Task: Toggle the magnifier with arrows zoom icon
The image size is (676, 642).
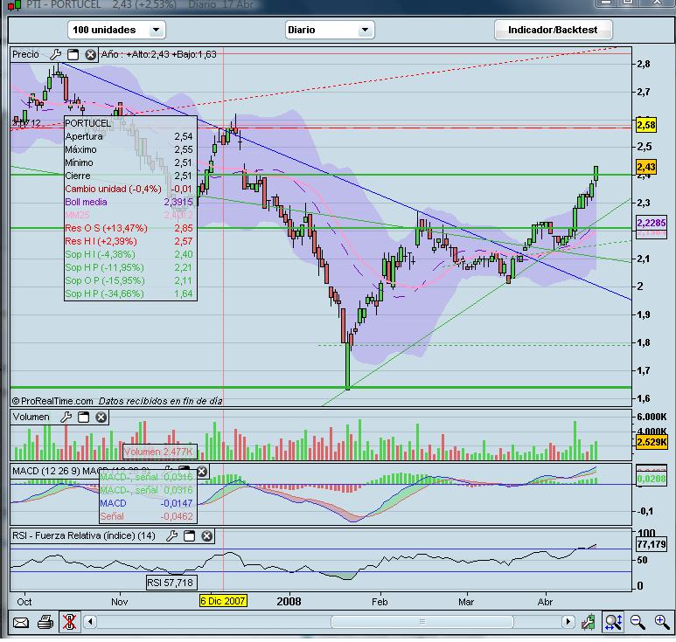Action: coord(613,622)
